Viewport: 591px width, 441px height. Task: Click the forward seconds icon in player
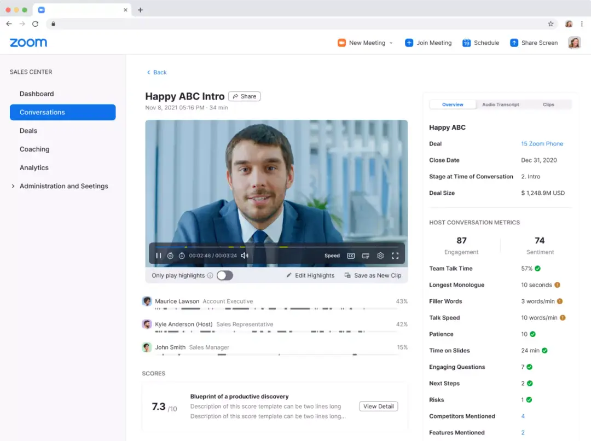pos(182,256)
